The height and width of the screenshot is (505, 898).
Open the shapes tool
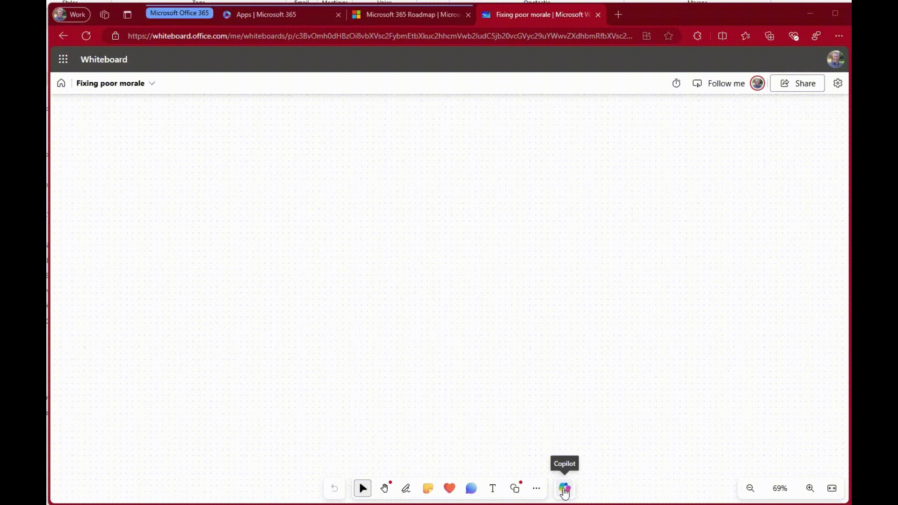(514, 488)
